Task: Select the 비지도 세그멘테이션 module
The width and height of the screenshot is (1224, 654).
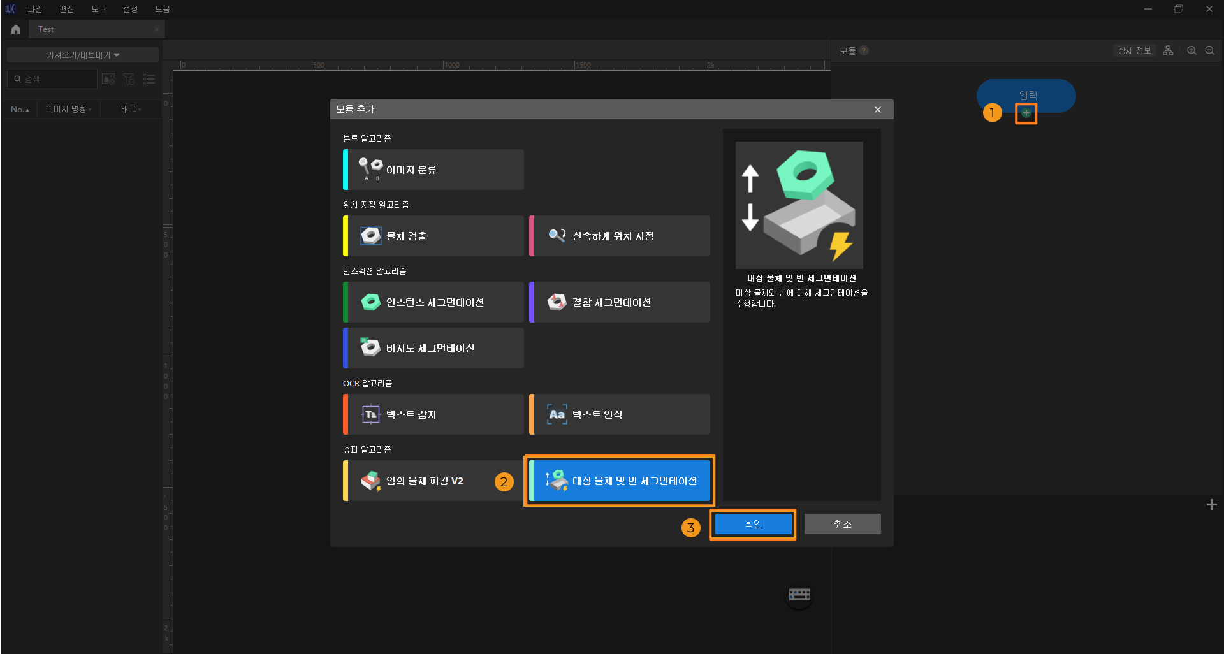Action: (433, 348)
